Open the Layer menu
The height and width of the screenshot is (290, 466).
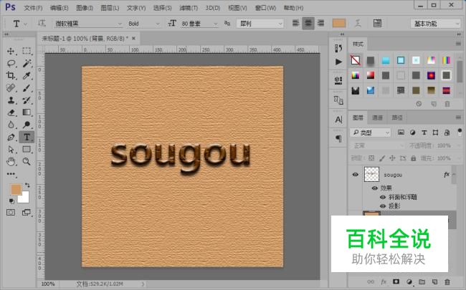[x=110, y=8]
